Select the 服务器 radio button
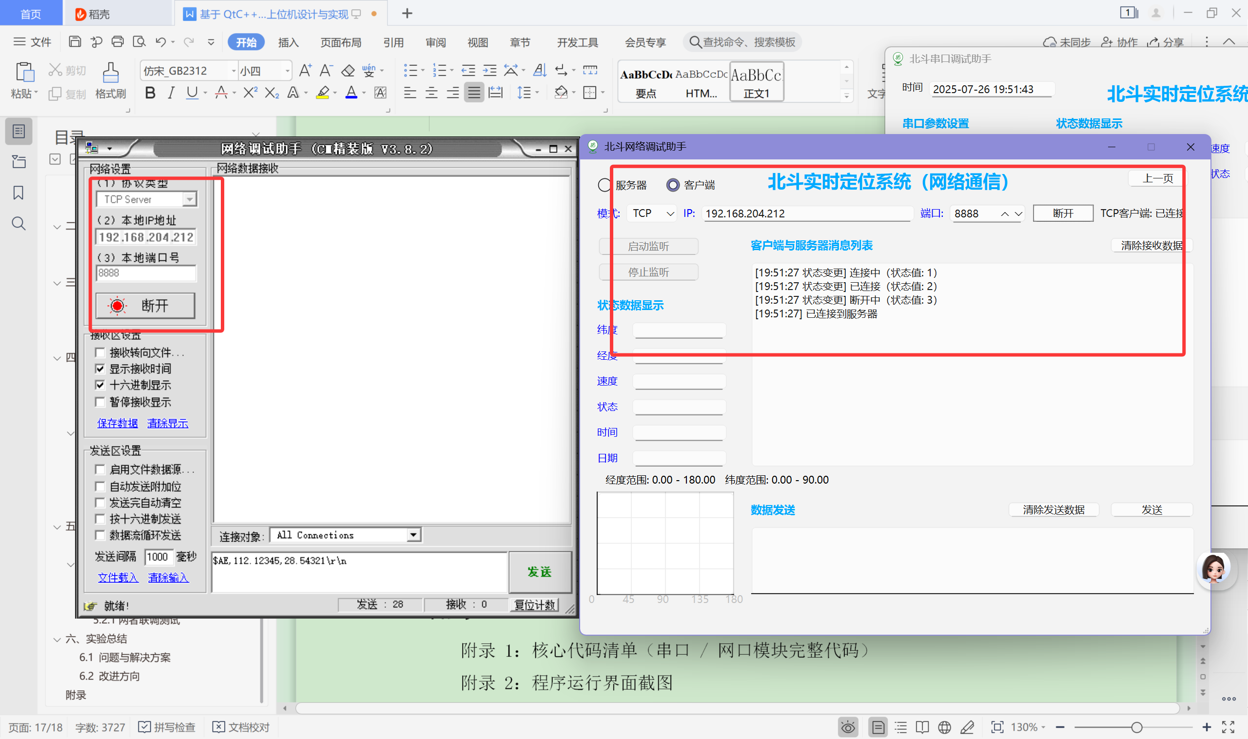Viewport: 1248px width, 739px height. tap(604, 185)
